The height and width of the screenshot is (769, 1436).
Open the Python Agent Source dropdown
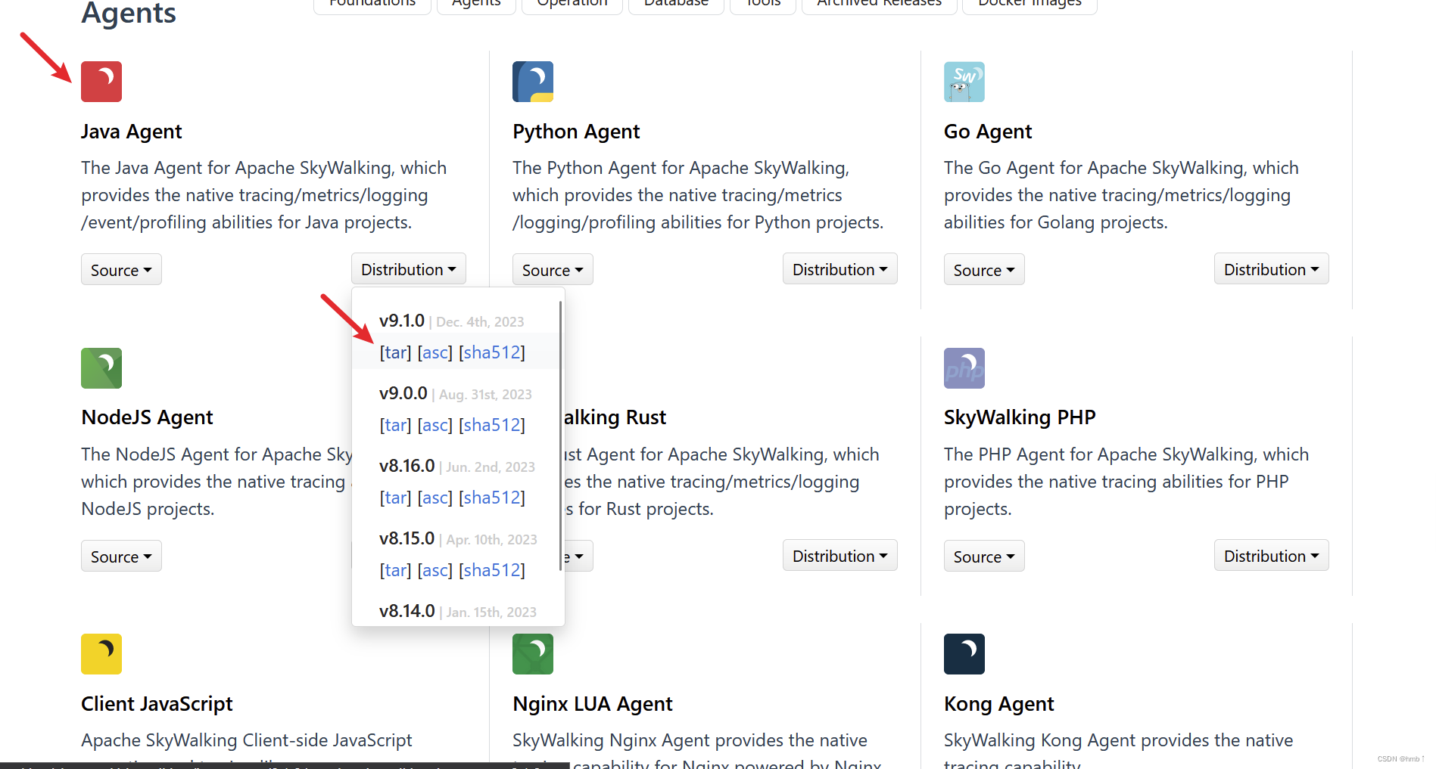pyautogui.click(x=553, y=270)
